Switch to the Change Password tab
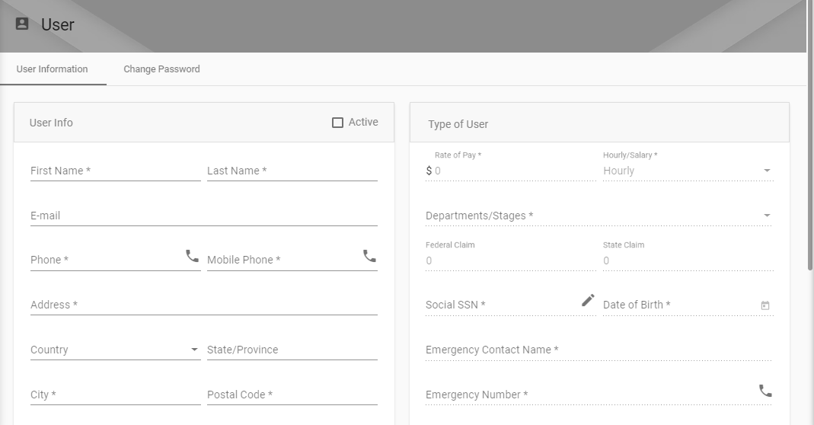The width and height of the screenshot is (814, 425). [x=161, y=69]
